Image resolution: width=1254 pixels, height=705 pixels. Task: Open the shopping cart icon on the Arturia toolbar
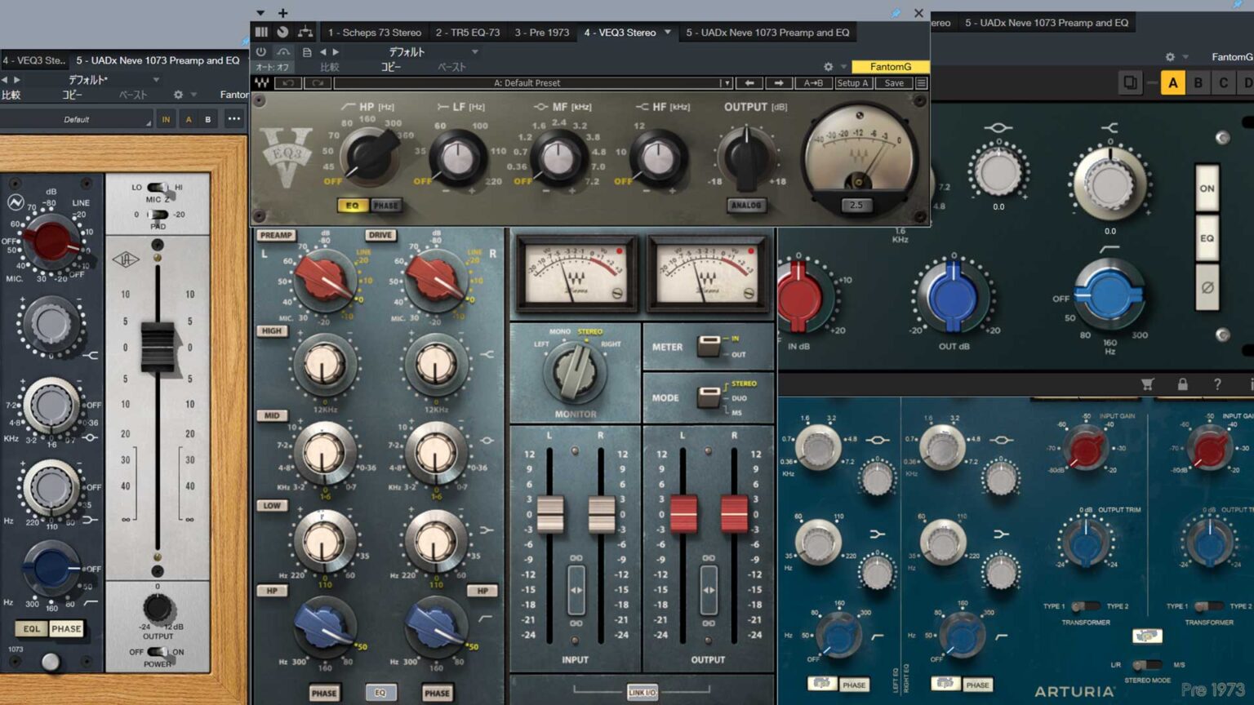coord(1147,384)
